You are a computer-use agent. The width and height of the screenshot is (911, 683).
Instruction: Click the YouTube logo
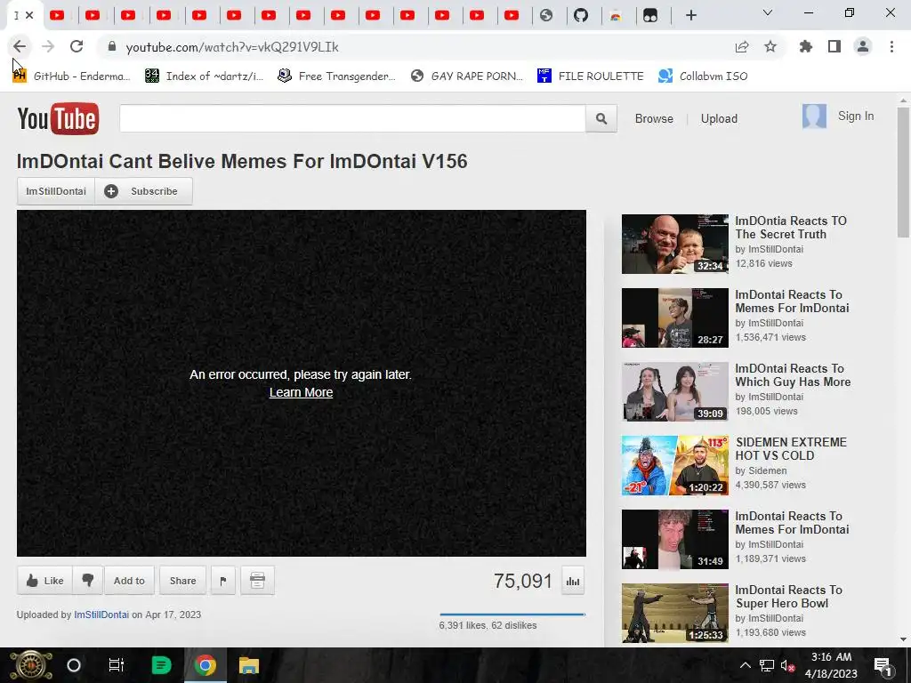coord(58,118)
